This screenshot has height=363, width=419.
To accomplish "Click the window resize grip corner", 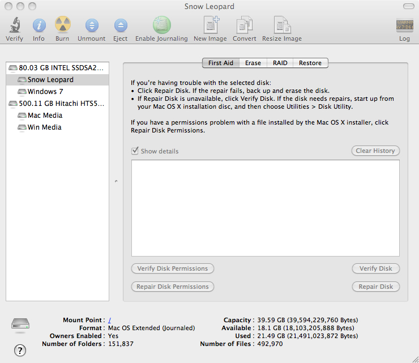I will pos(415,360).
